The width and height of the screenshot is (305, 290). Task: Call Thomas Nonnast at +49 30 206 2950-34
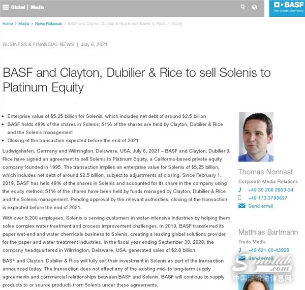pos(270,190)
